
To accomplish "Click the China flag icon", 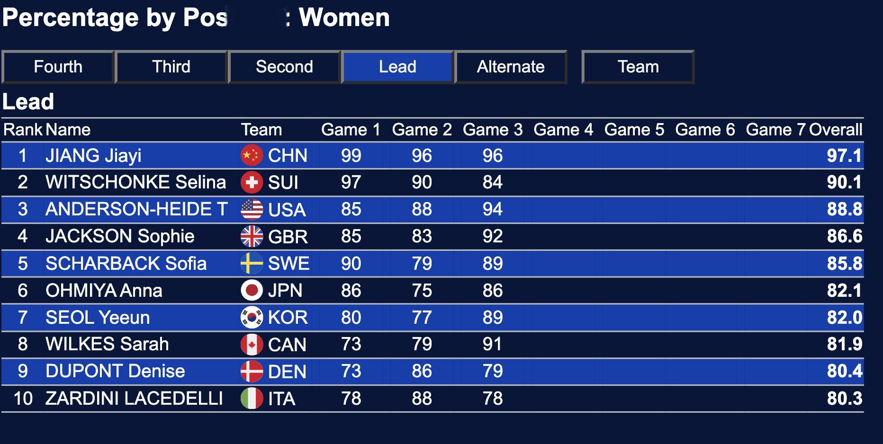I will point(252,155).
